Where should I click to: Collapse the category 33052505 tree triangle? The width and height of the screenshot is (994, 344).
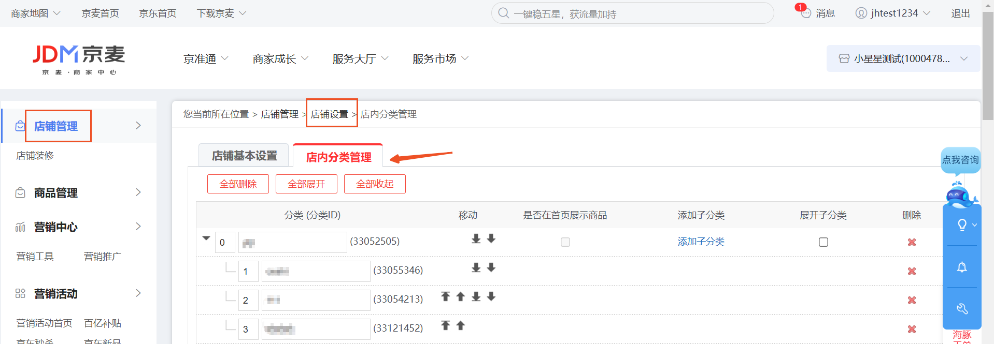tap(206, 238)
